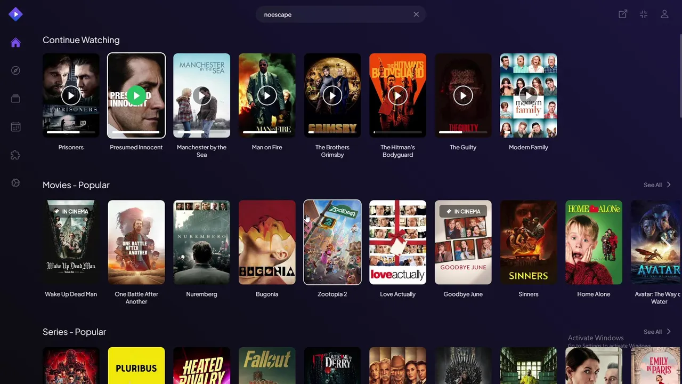Open the Wake Up Dead Man poster
The height and width of the screenshot is (384, 682).
[71, 242]
